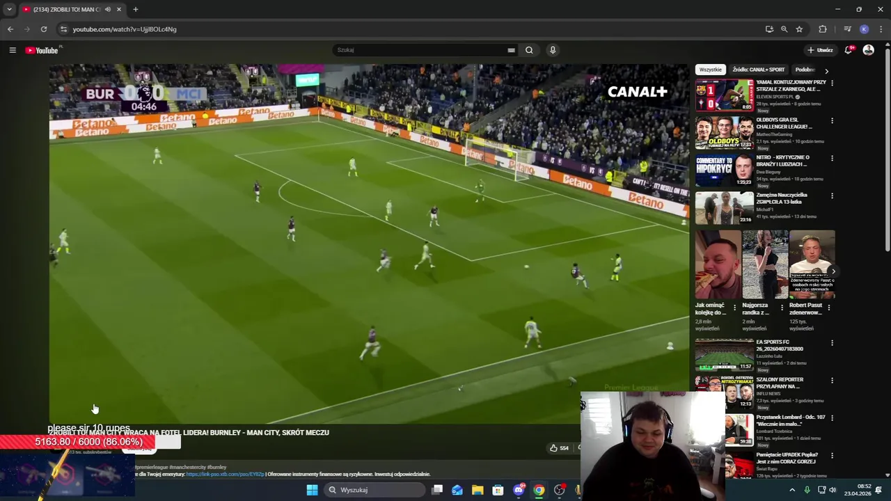Open Discord from the taskbar
Viewport: 891px width, 501px height.
(x=519, y=490)
